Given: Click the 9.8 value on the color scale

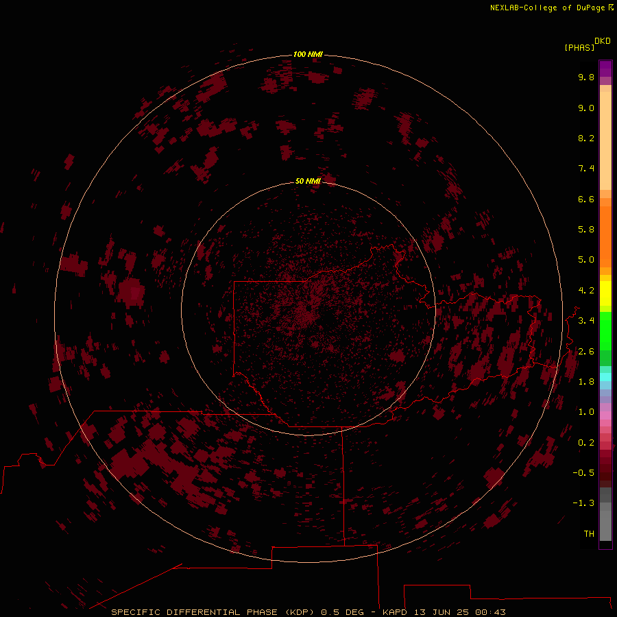Looking at the screenshot, I should pos(586,77).
